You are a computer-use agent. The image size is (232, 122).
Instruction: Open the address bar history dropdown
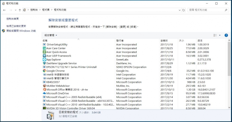[179, 10]
